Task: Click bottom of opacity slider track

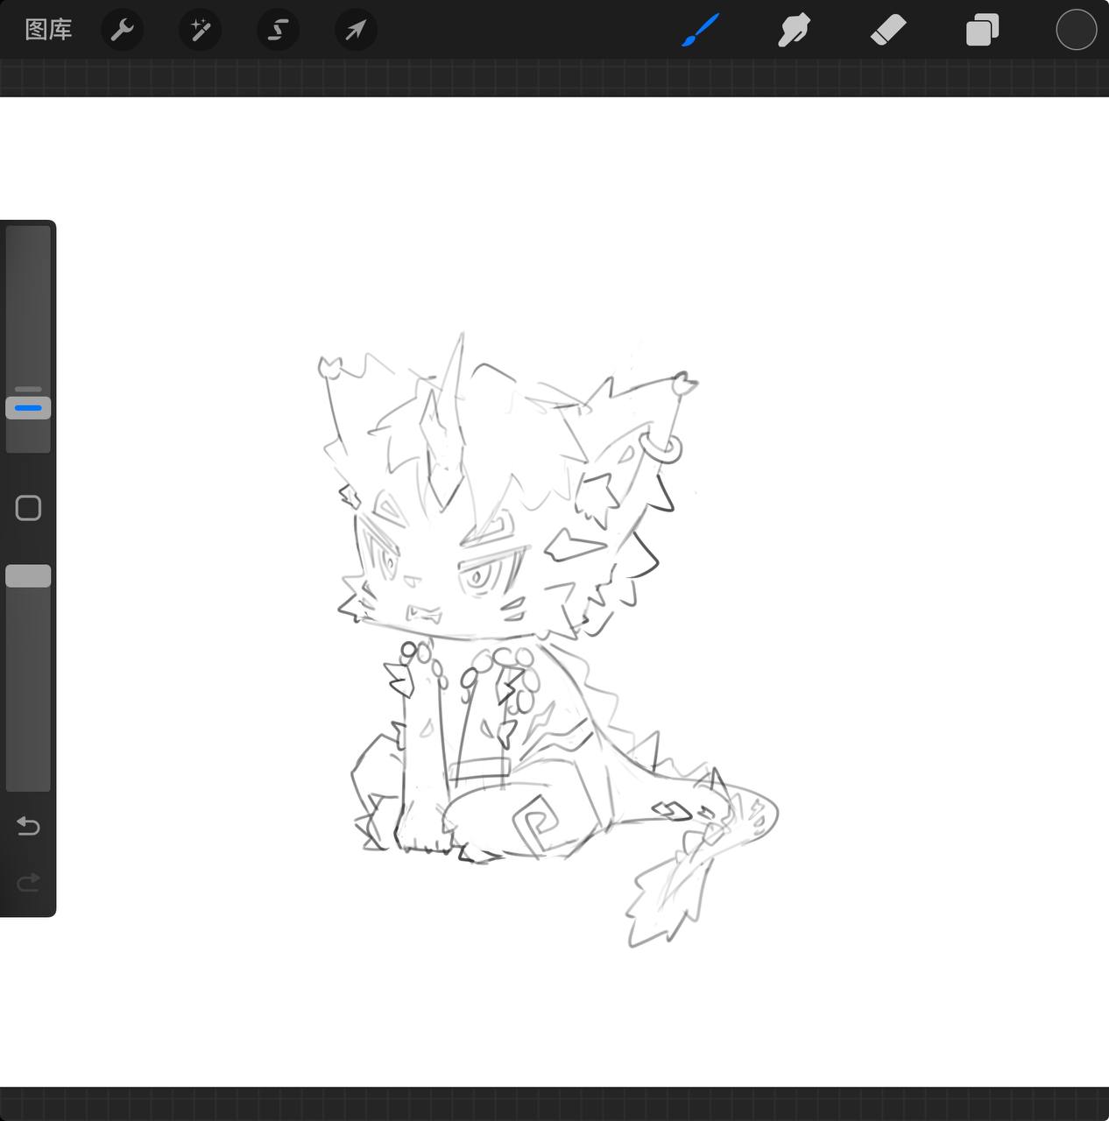Action: pos(28,779)
